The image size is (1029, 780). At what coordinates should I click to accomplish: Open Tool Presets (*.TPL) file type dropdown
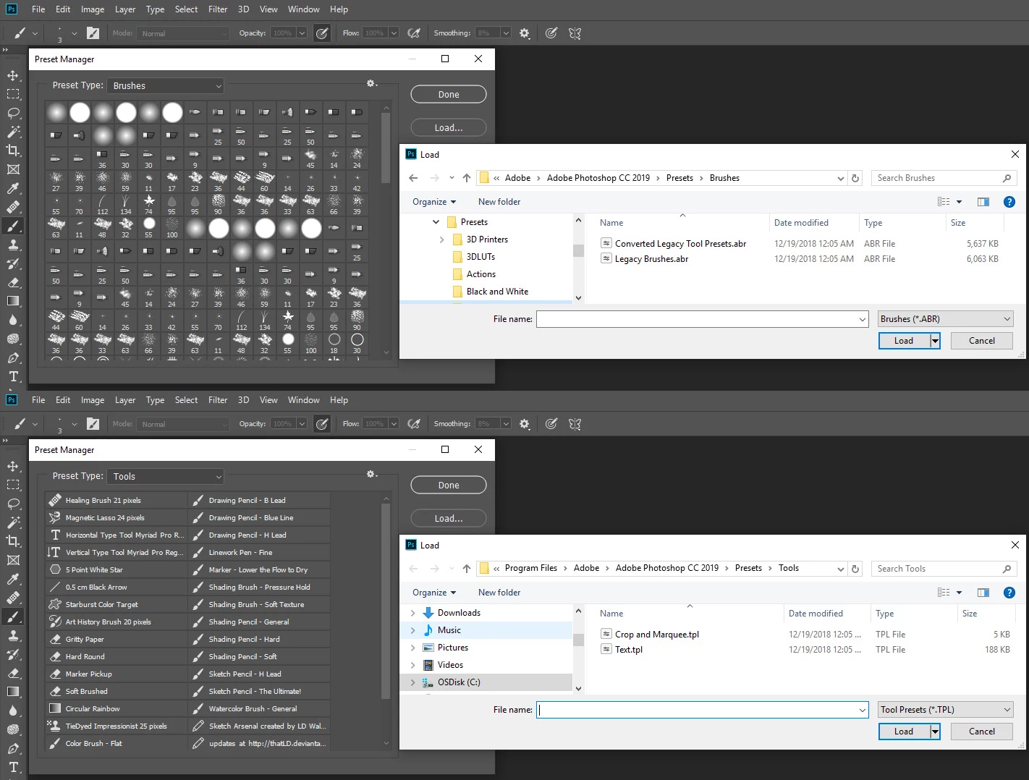coord(946,710)
